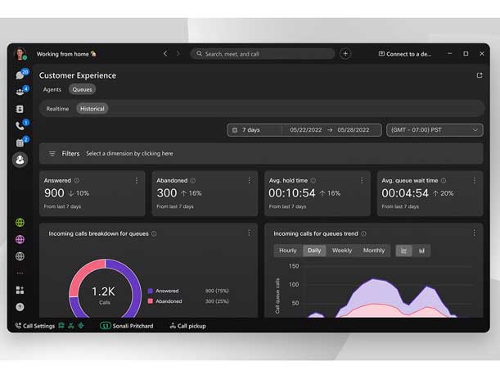Click the Help question mark icon
Screen dimensions: 500x375
[20, 307]
